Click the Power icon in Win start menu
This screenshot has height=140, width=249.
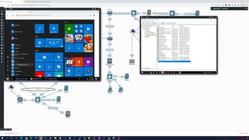[x=8, y=75]
